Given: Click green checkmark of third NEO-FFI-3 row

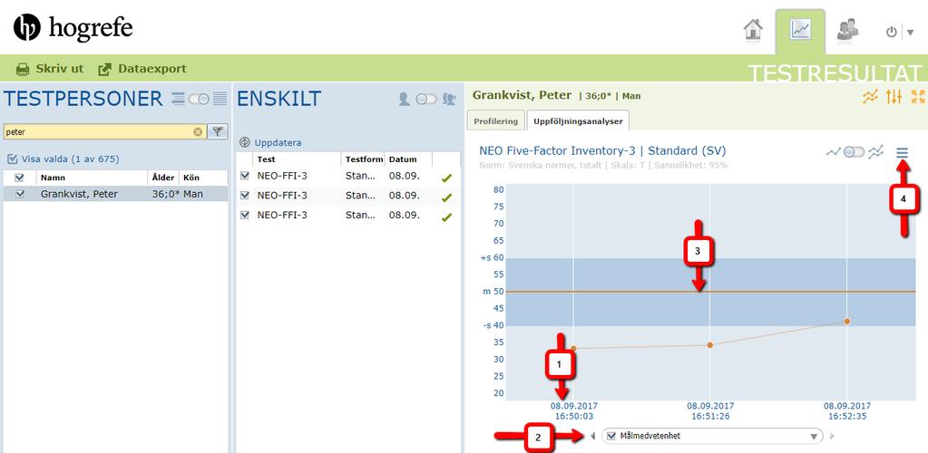Looking at the screenshot, I should [447, 217].
